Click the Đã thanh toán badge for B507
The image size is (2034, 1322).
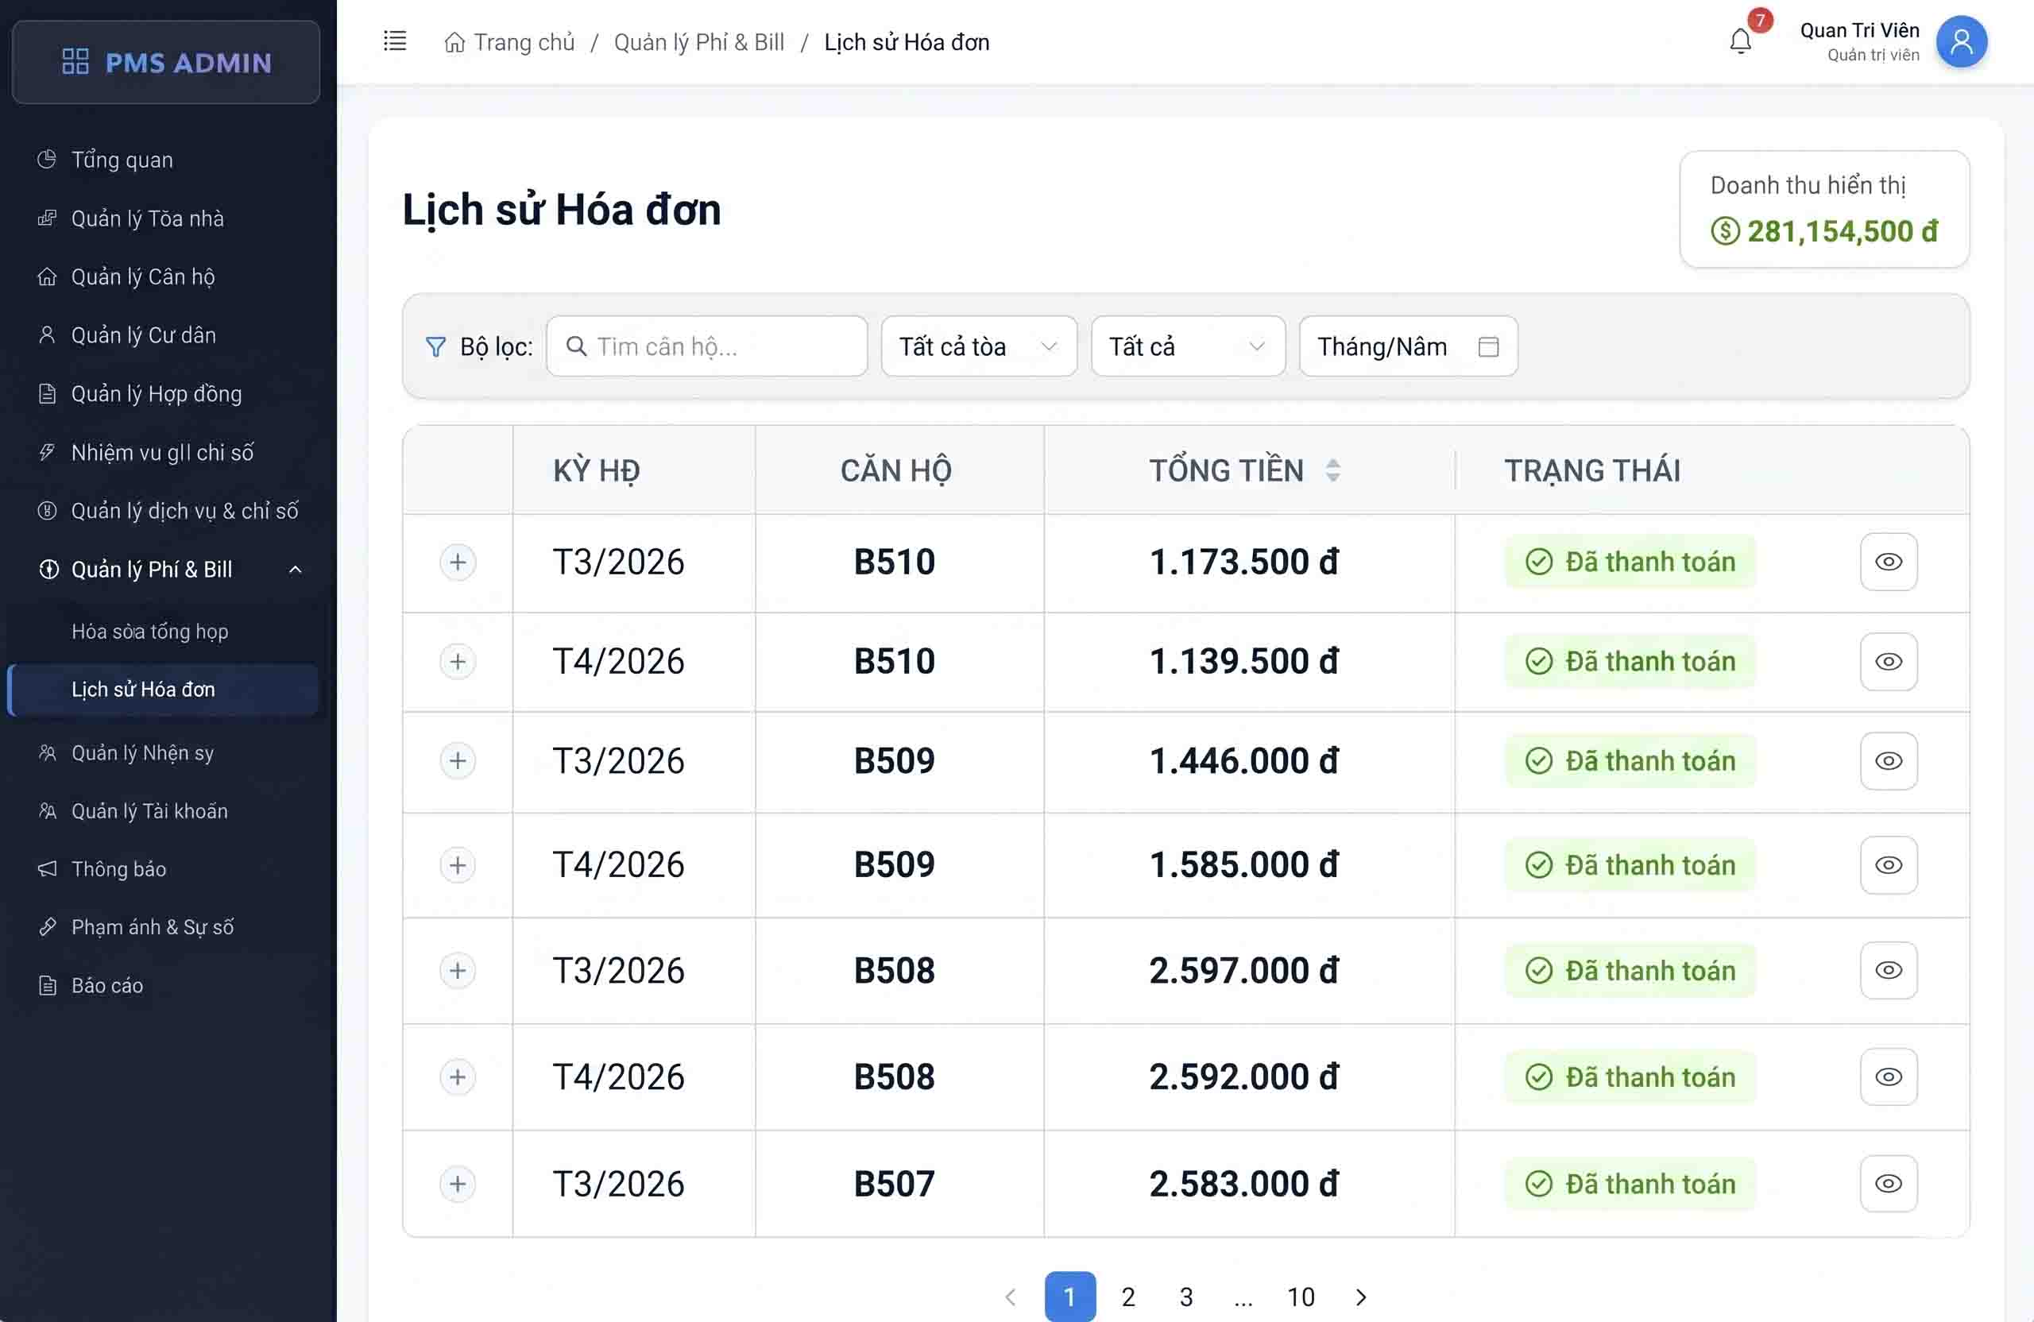click(1630, 1184)
